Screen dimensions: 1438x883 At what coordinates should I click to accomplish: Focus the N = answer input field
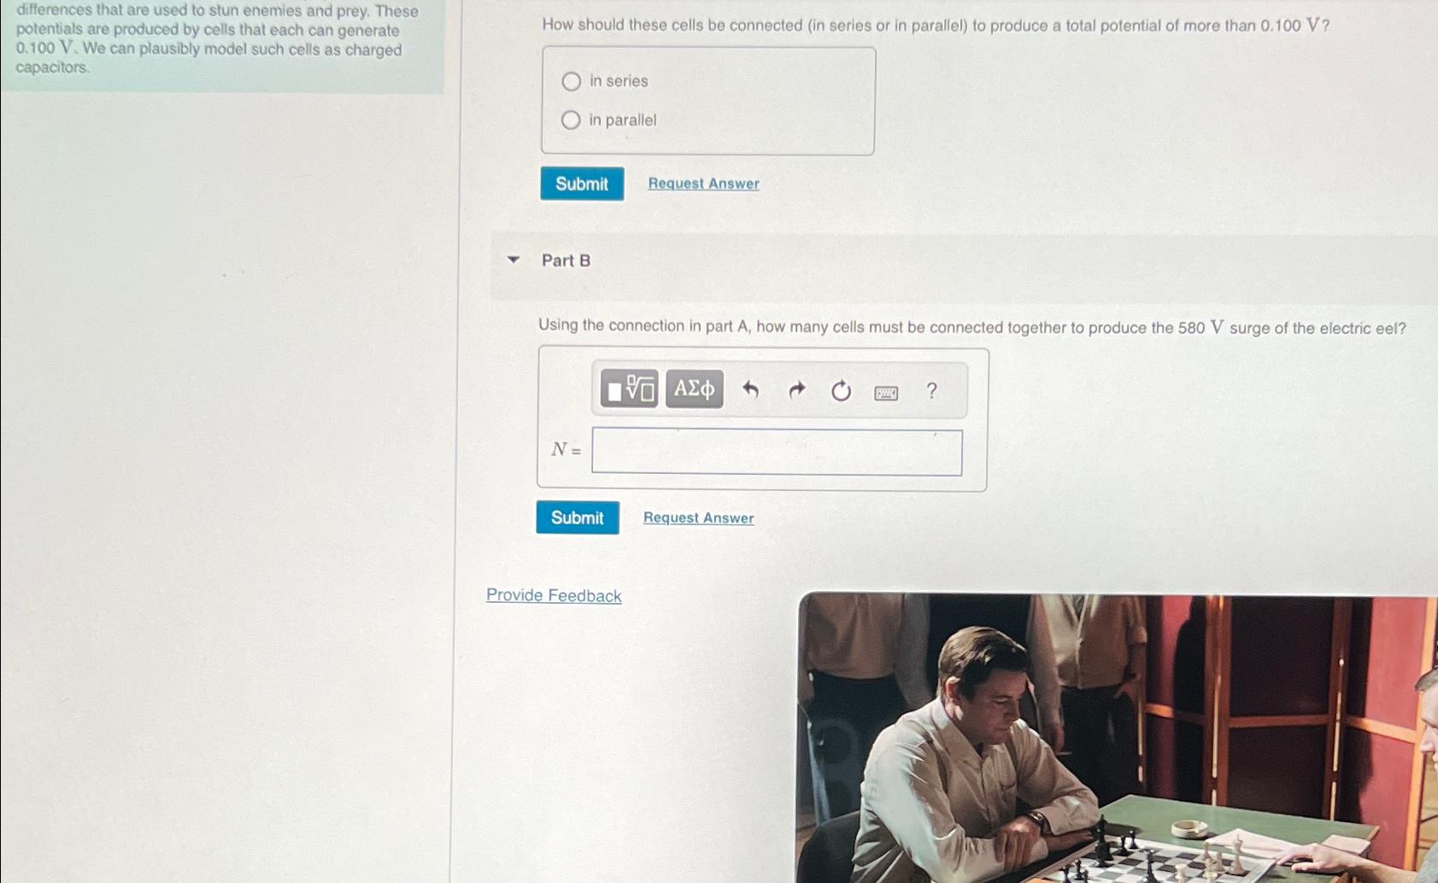point(777,452)
